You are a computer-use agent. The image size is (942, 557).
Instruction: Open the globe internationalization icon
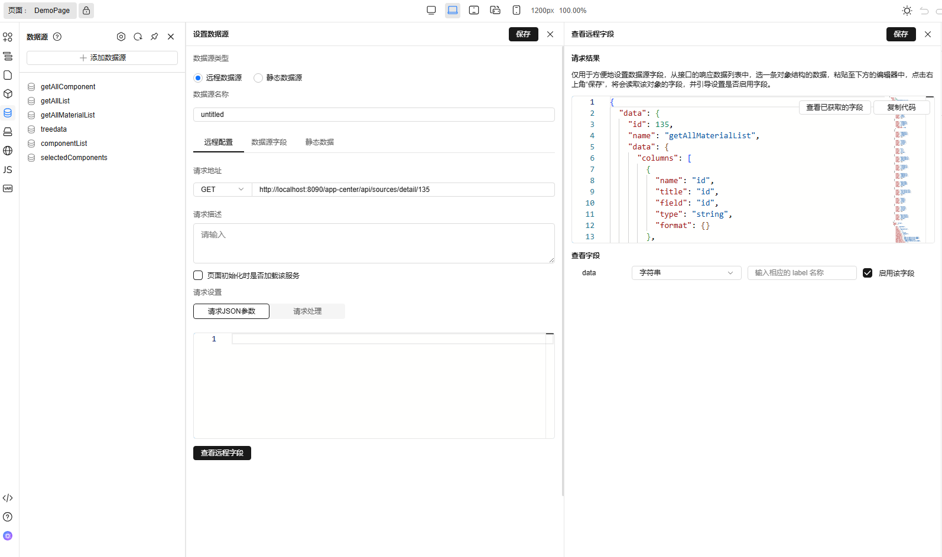[8, 151]
